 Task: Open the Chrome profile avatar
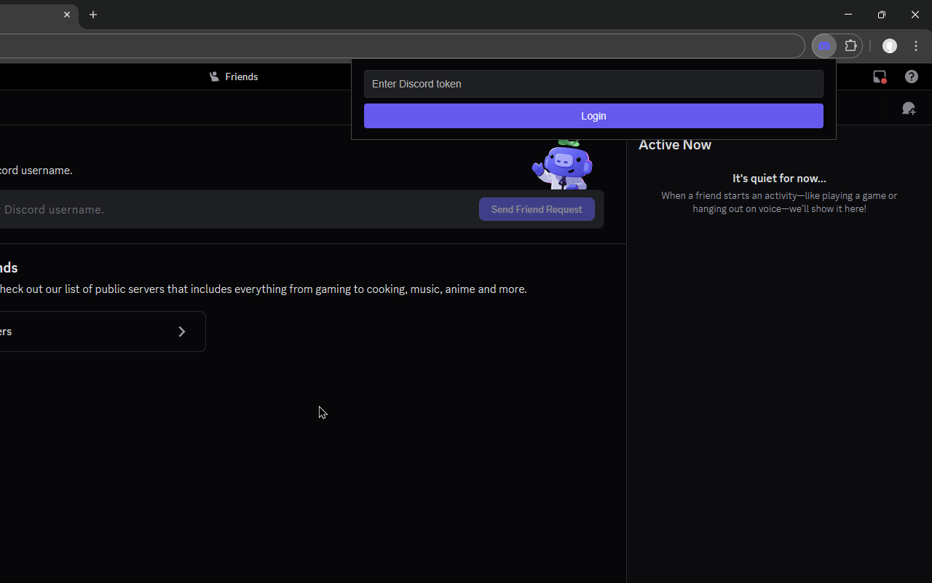(890, 46)
